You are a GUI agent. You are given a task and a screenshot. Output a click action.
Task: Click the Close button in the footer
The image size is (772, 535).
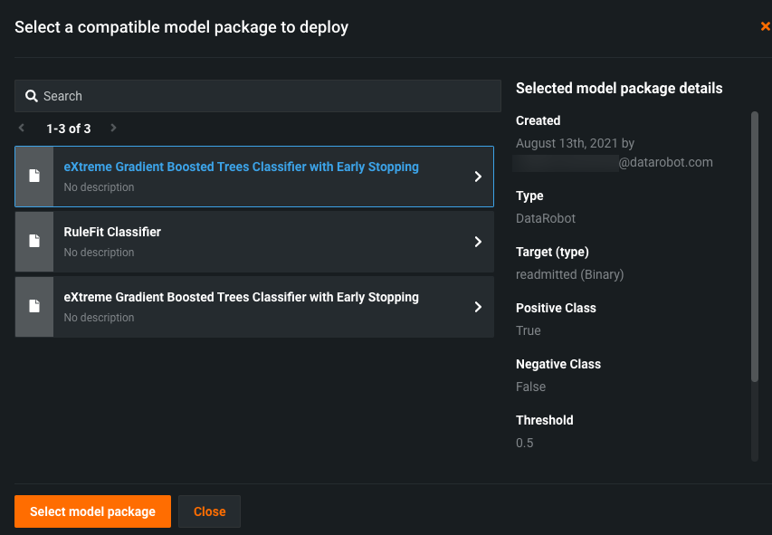pos(209,511)
